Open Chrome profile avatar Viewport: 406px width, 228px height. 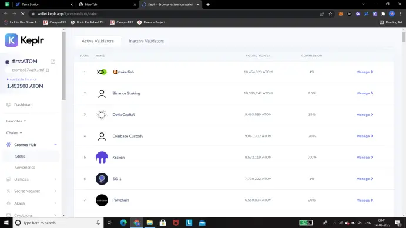392,14
